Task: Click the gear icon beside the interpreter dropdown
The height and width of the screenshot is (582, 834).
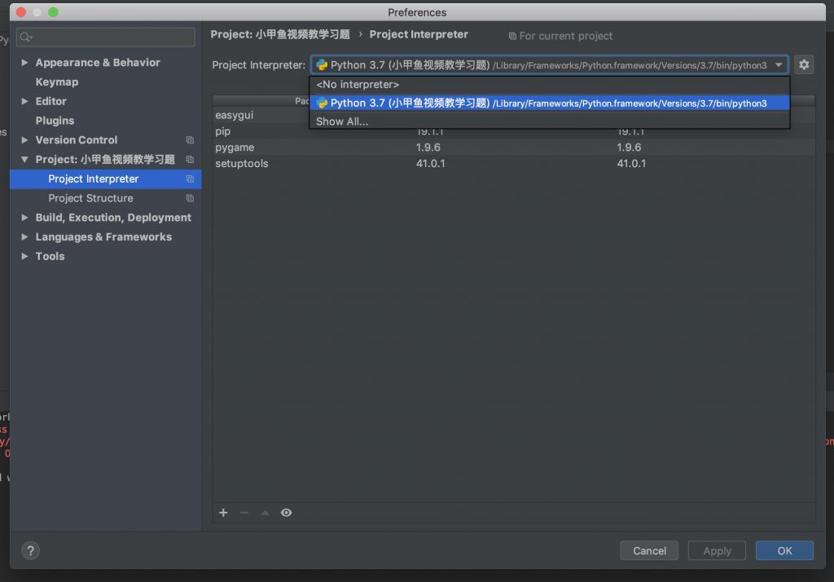Action: [x=804, y=65]
